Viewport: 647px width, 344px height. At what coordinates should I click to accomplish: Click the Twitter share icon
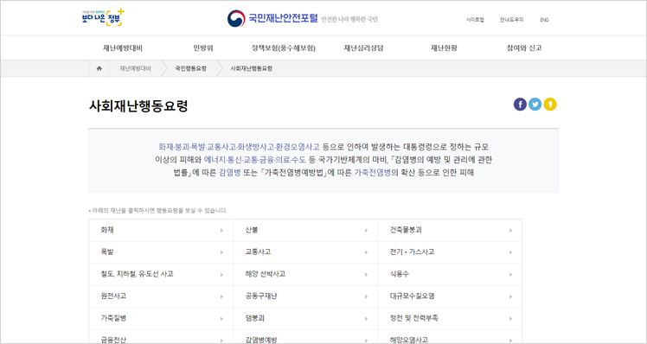click(535, 105)
